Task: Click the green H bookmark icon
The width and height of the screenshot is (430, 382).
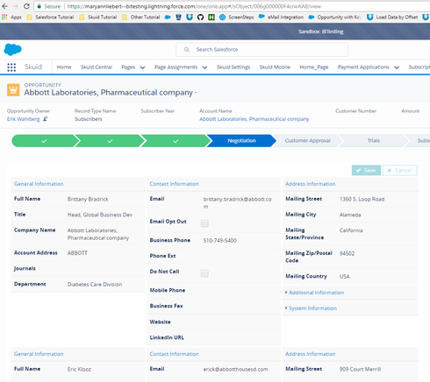Action: coord(211,18)
